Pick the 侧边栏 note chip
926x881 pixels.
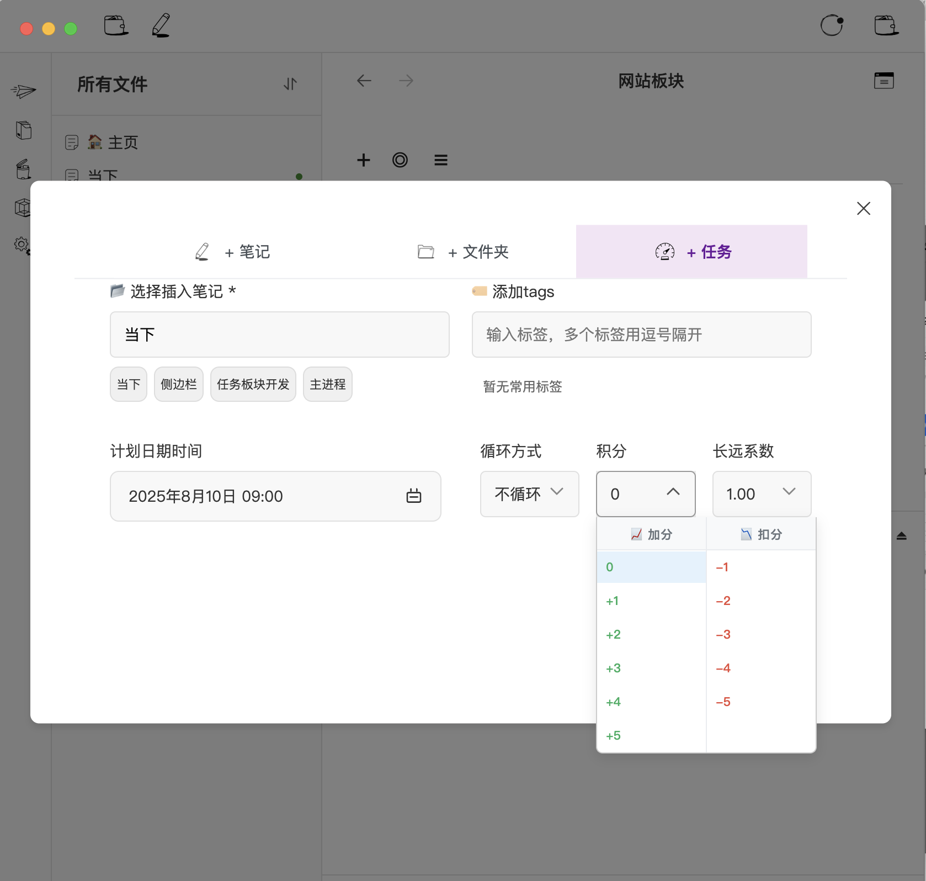(x=178, y=384)
